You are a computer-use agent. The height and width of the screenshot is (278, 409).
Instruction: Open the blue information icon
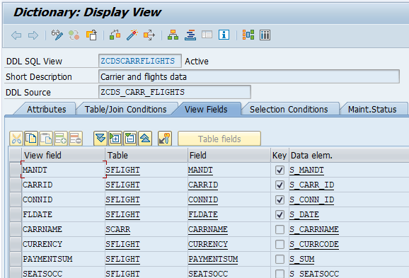(224, 35)
